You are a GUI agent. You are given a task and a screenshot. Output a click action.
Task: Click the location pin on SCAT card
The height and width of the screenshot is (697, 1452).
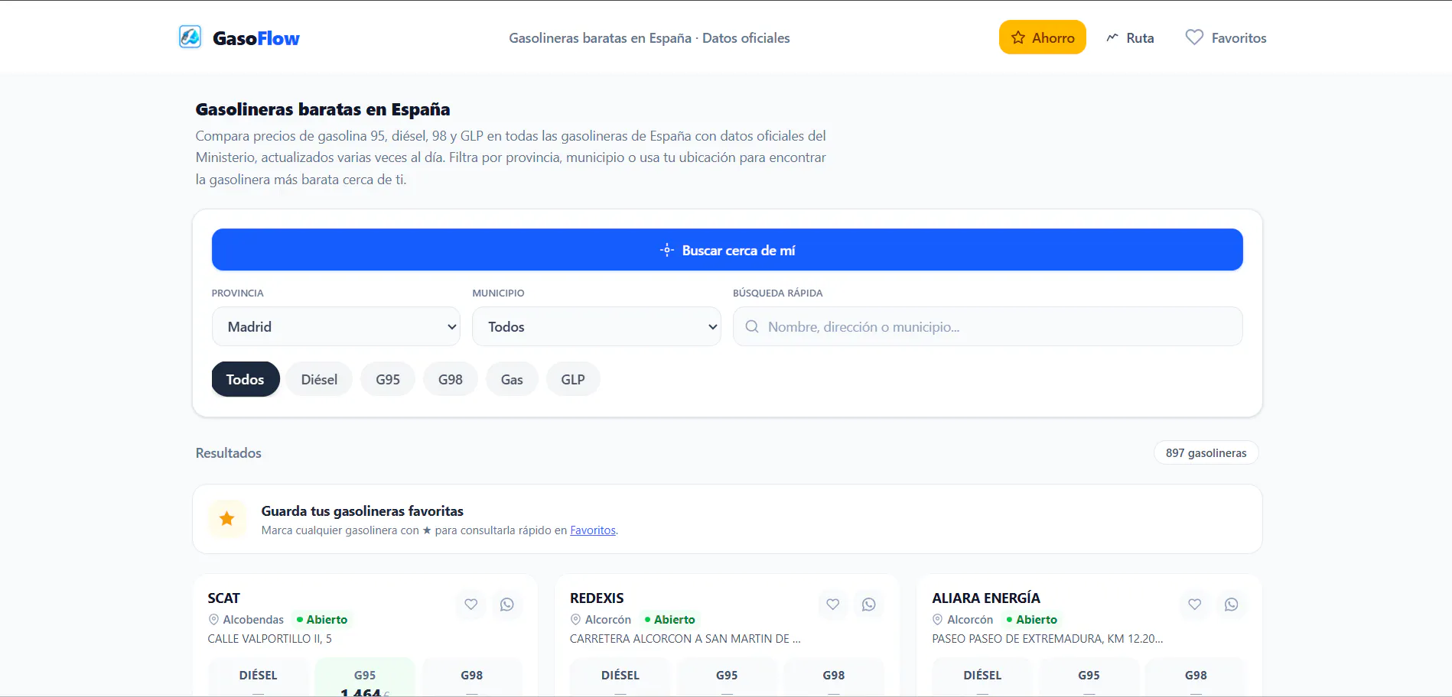coord(213,620)
